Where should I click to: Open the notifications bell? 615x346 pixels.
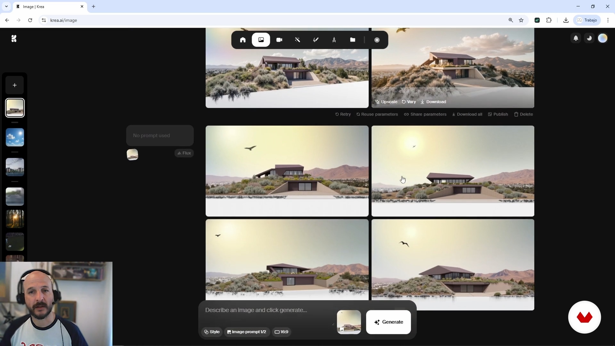click(x=576, y=38)
